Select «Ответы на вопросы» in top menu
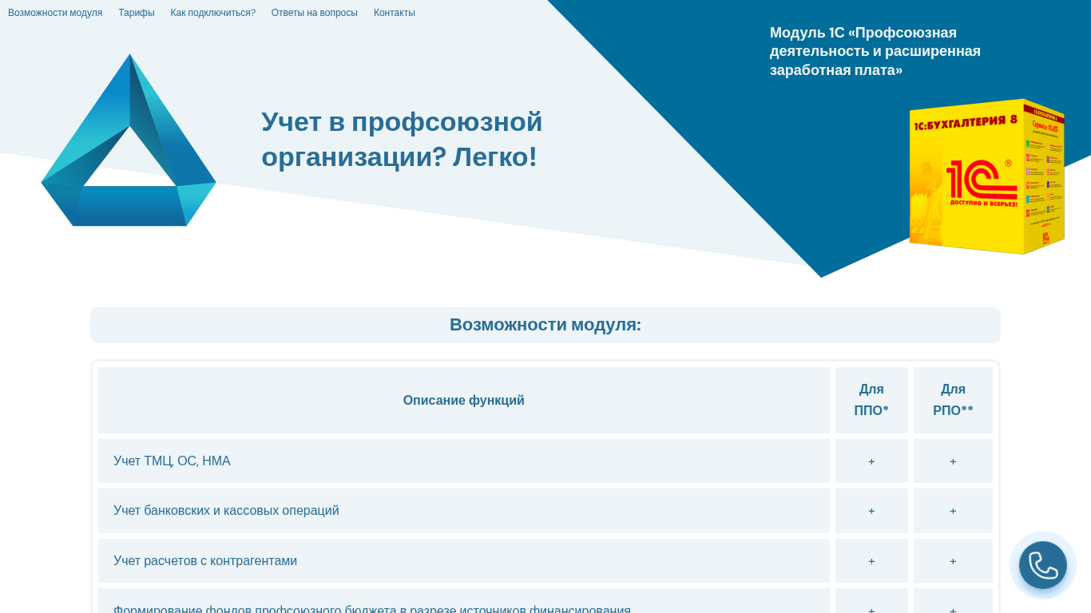 tap(315, 13)
